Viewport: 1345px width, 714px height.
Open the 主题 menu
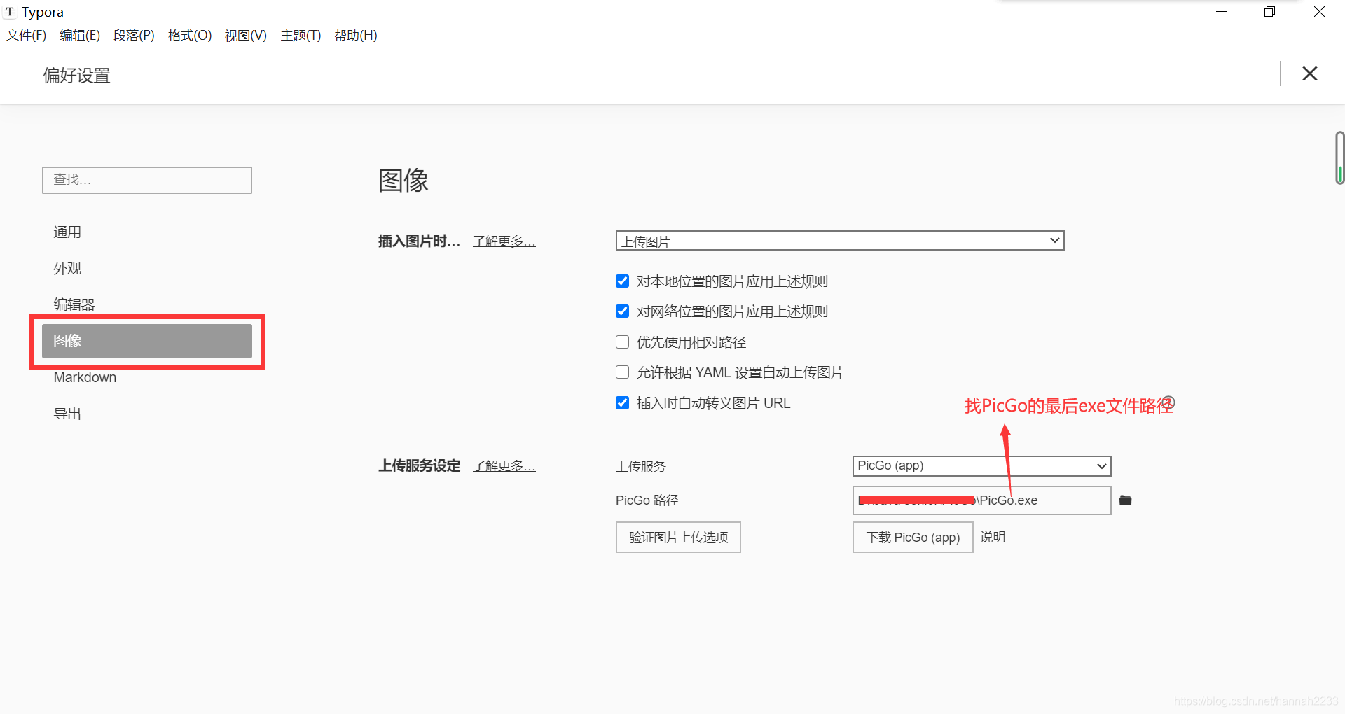300,35
